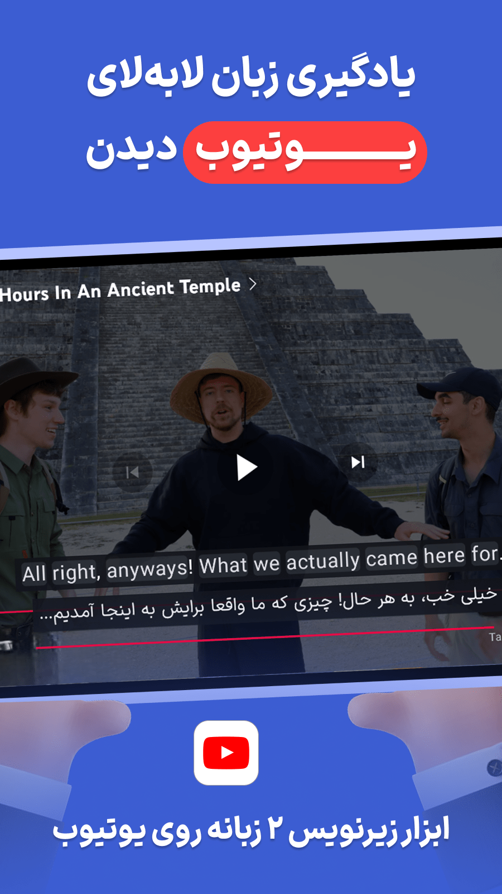Select the subtitle word 'anyways!'
Screen dimensions: 502x894
149,569
